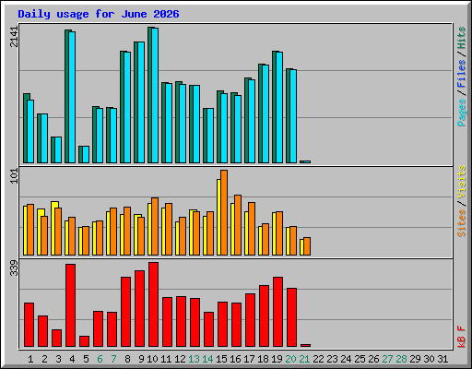Click the Files legend label
Viewport: 472px width, 369px height.
pyautogui.click(x=461, y=74)
